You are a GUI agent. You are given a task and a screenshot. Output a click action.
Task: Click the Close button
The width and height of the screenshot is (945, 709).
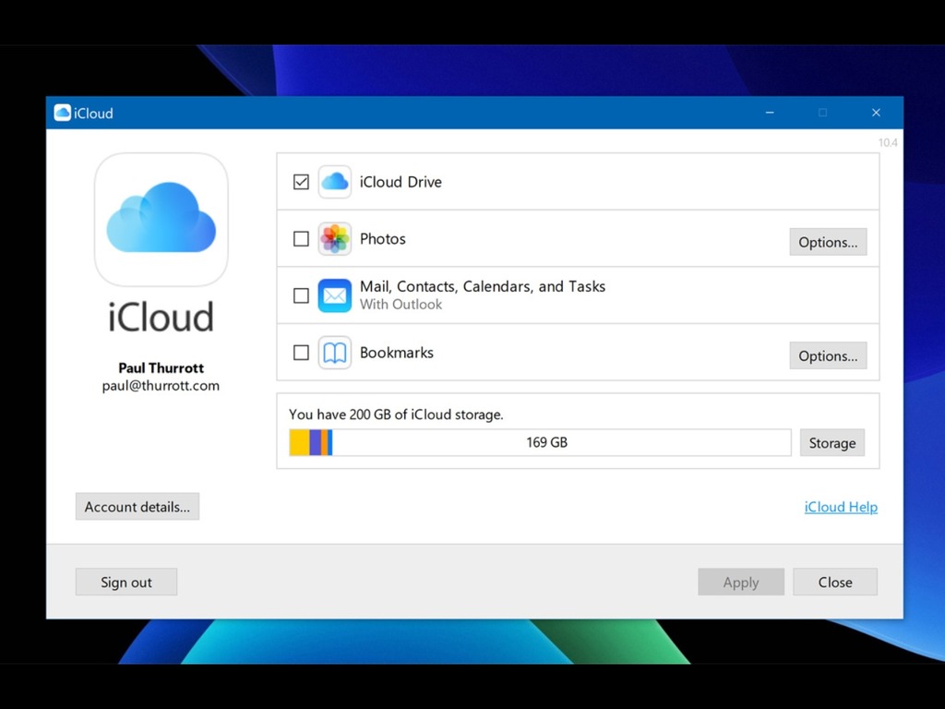click(835, 582)
